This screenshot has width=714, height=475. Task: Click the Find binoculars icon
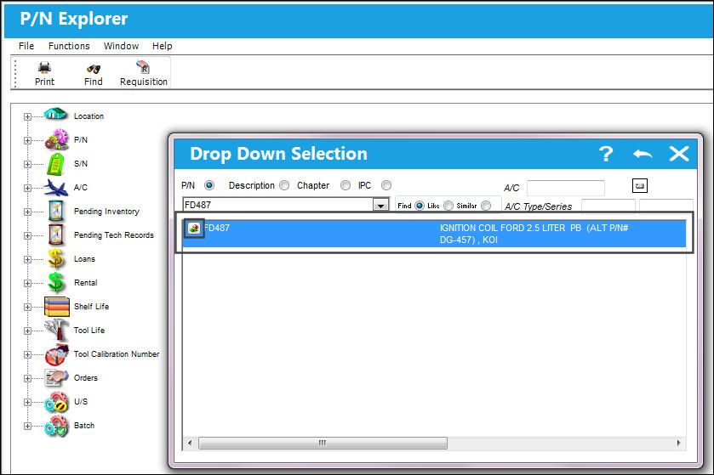pos(94,69)
